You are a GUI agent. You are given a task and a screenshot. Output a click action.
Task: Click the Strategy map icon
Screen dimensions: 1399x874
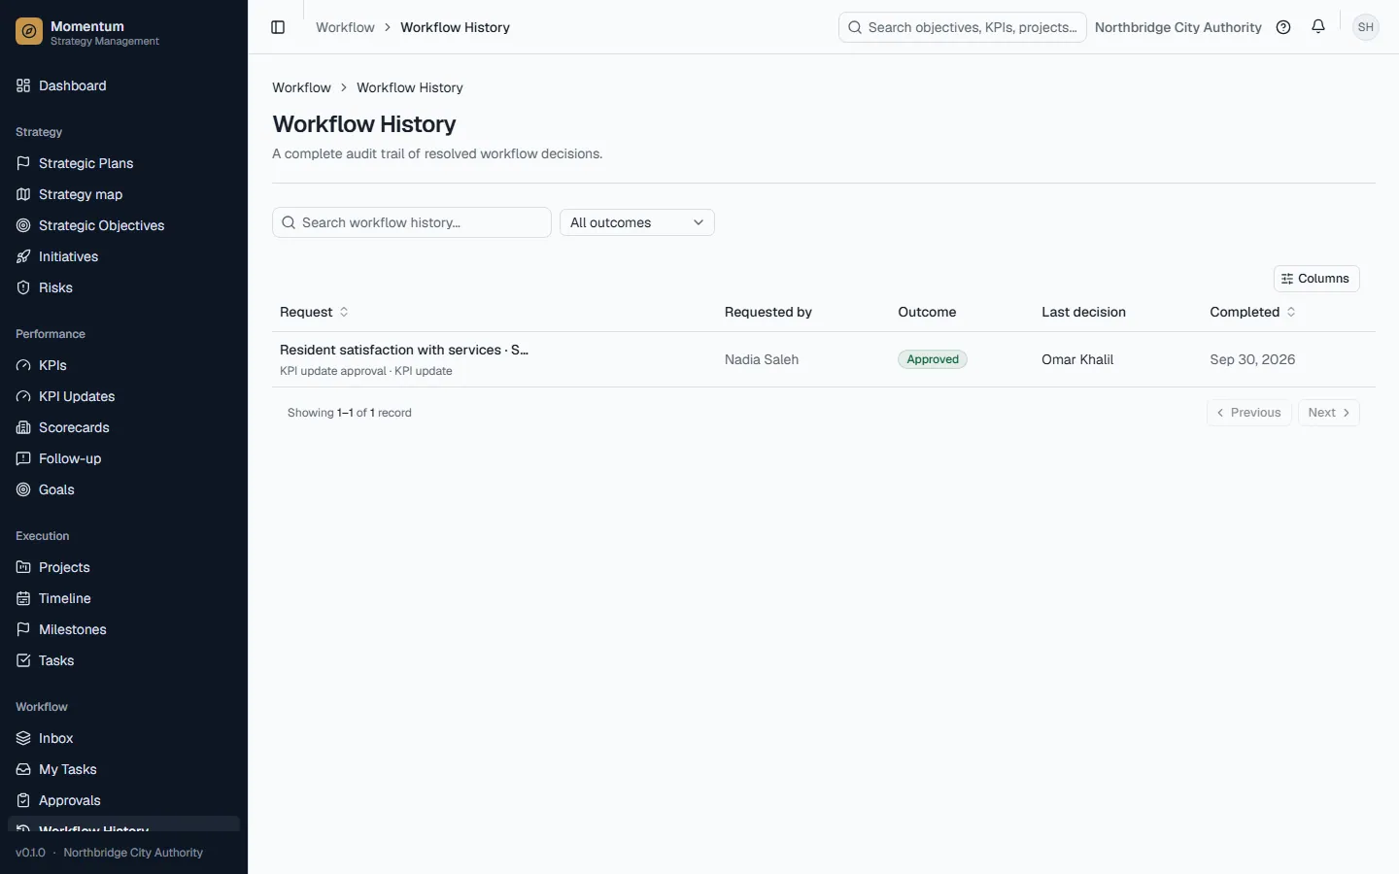coord(23,194)
